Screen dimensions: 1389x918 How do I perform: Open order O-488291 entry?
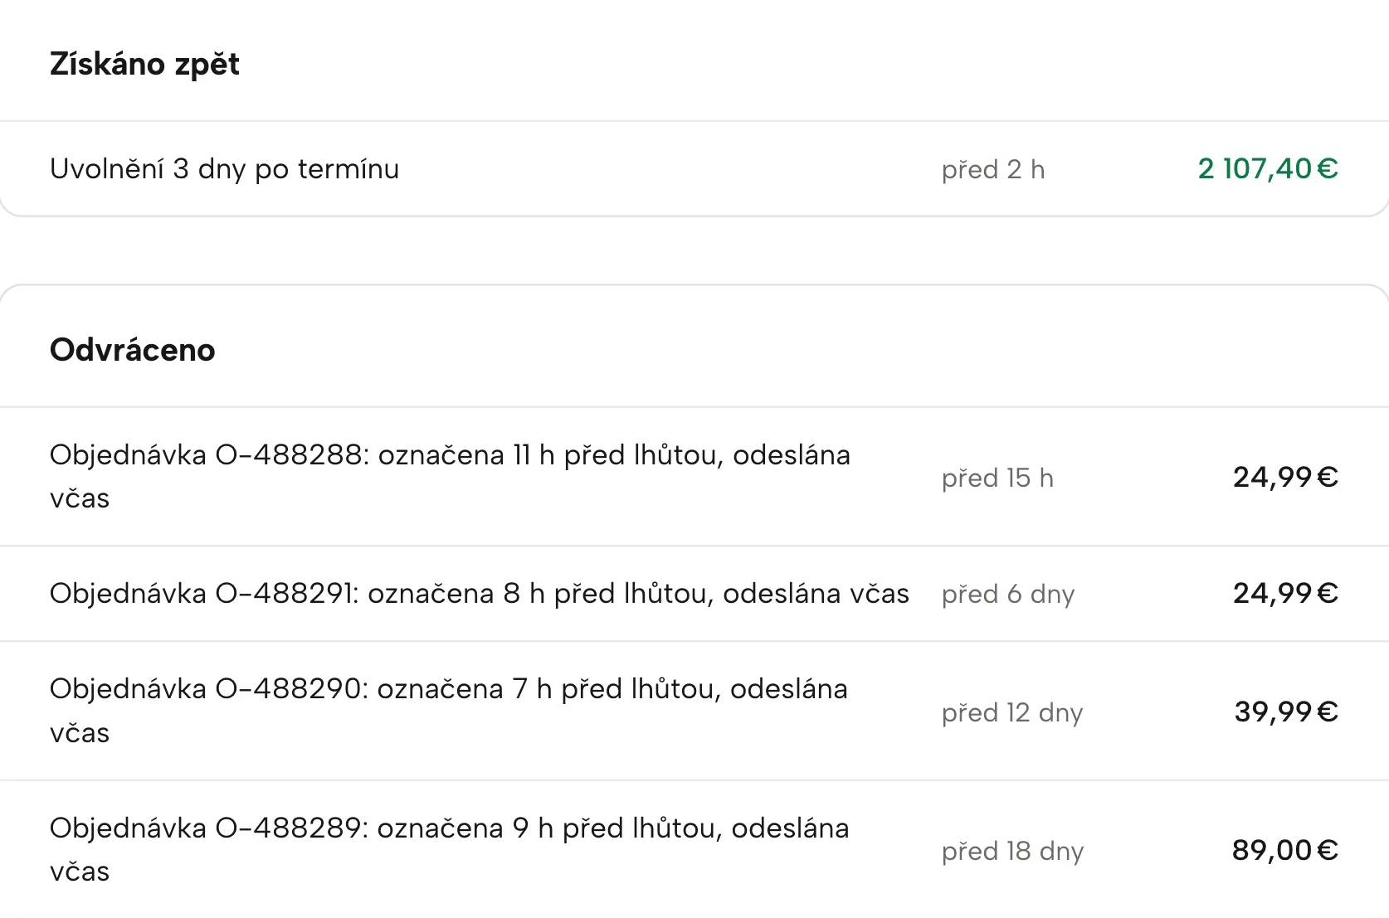[x=694, y=594]
